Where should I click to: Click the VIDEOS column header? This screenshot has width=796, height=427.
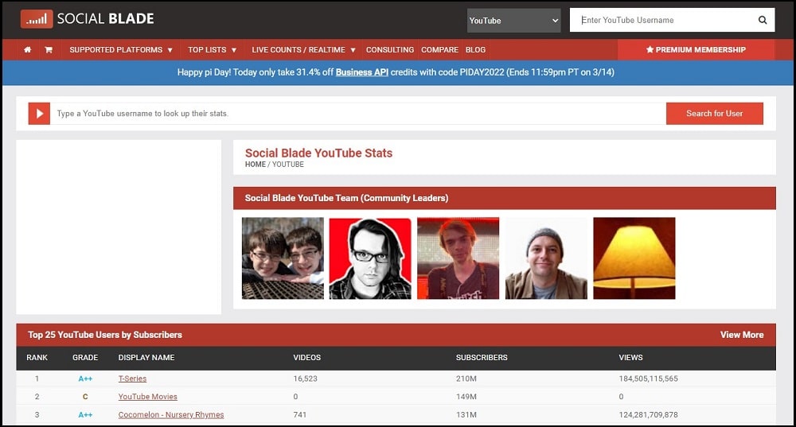pyautogui.click(x=307, y=358)
